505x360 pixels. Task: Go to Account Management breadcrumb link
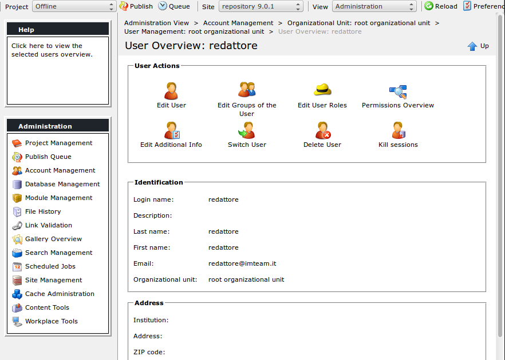pos(238,23)
